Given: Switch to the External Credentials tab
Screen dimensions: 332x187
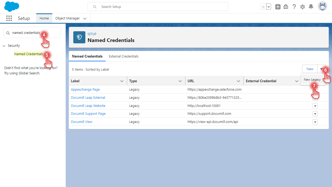Looking at the screenshot, I should click(123, 56).
